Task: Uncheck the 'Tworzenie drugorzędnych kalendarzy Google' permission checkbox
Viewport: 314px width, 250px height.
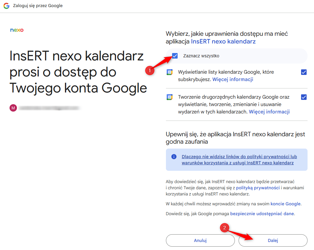Action: tap(304, 97)
